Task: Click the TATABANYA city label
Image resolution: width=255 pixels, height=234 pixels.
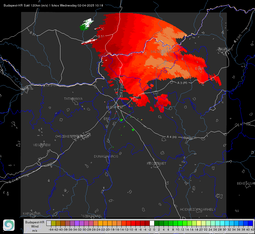Action: click(x=73, y=99)
